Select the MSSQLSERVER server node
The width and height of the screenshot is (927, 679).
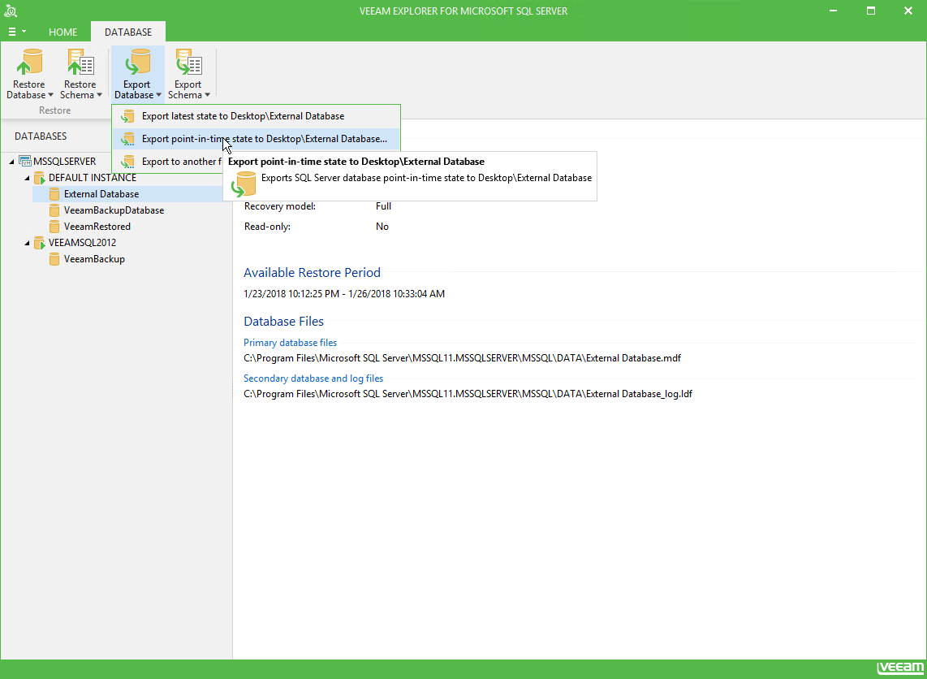pos(64,162)
